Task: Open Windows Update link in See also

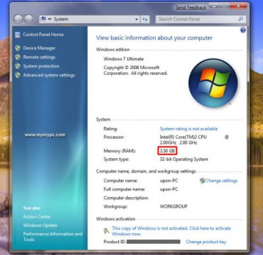Action: [40, 225]
